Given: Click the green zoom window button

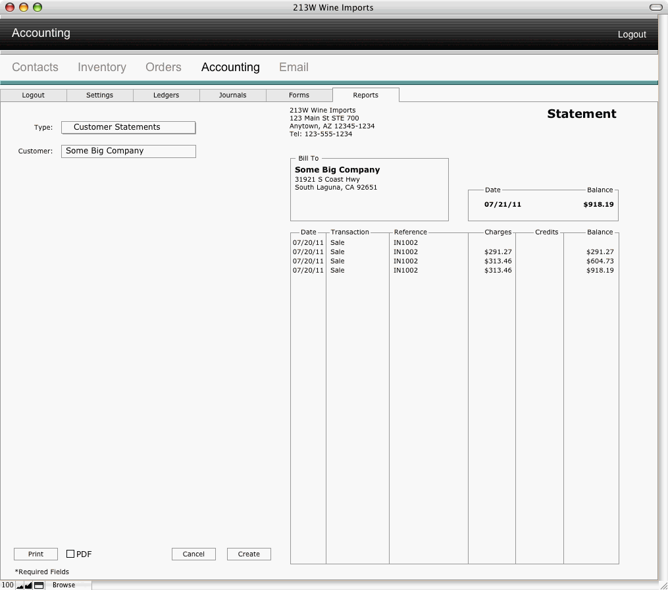Looking at the screenshot, I should tap(38, 7).
